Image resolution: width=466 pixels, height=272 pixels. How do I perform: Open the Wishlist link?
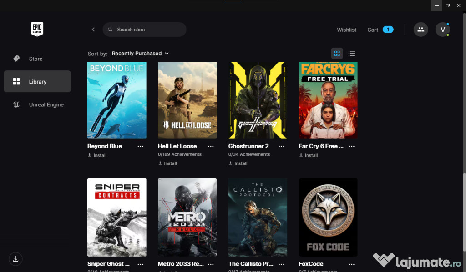(346, 30)
